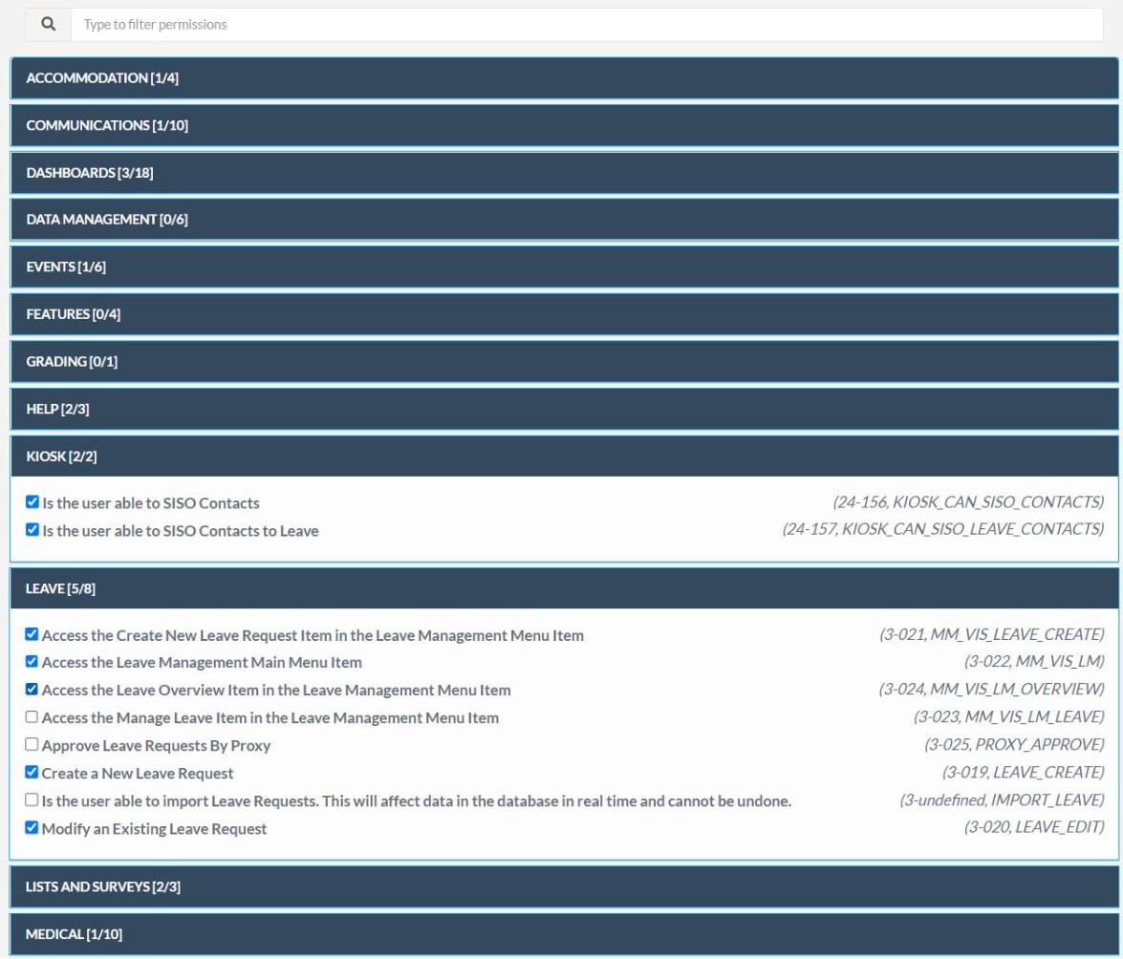The width and height of the screenshot is (1123, 959).
Task: Check the 'Manage Leave Item' permission checkbox
Action: 32,716
